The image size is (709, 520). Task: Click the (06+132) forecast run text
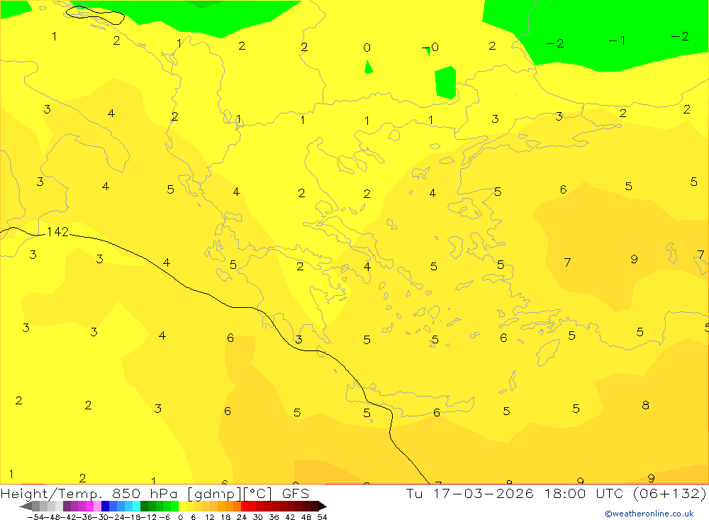pyautogui.click(x=669, y=493)
